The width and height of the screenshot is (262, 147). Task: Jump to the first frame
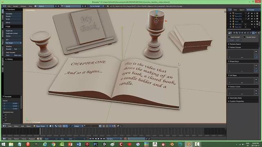click(90, 139)
